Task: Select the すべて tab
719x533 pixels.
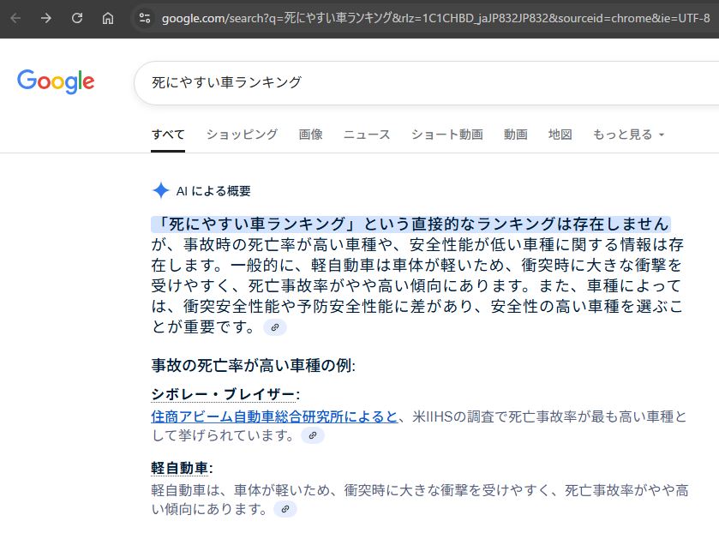Action: 168,135
